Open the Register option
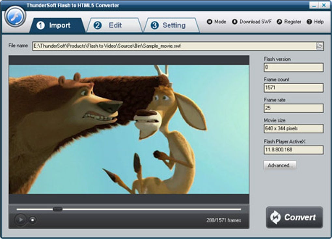Image resolution: width=332 pixels, height=239 pixels. click(289, 22)
